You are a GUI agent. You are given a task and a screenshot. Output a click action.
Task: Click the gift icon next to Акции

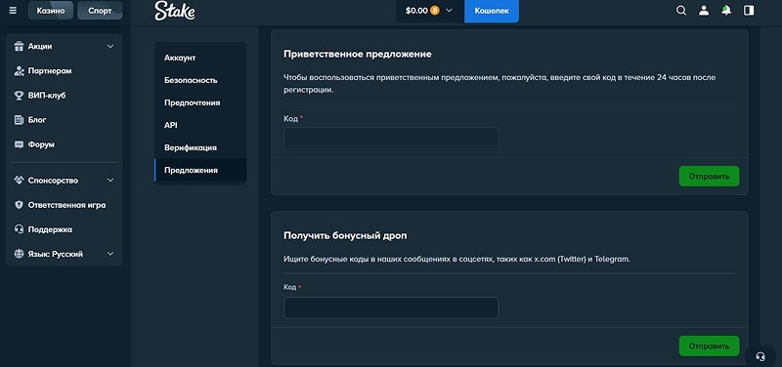click(20, 46)
